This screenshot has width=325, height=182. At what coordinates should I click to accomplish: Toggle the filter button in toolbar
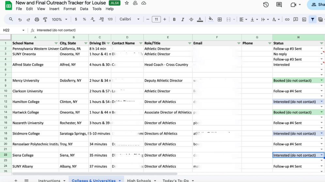click(x=312, y=19)
